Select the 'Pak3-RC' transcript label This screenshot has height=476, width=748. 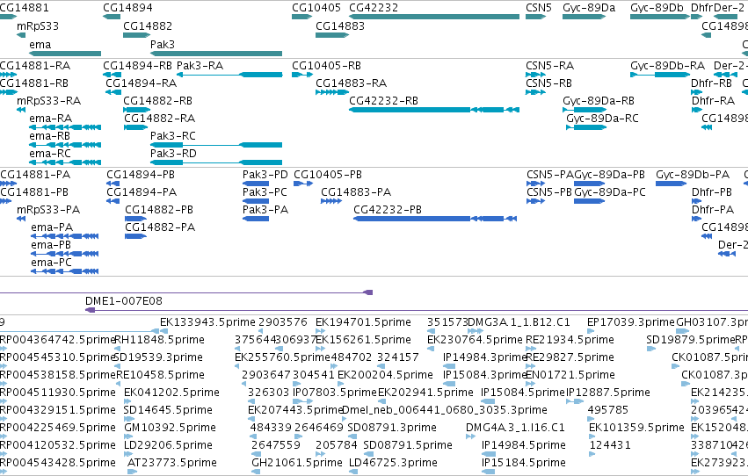(172, 136)
